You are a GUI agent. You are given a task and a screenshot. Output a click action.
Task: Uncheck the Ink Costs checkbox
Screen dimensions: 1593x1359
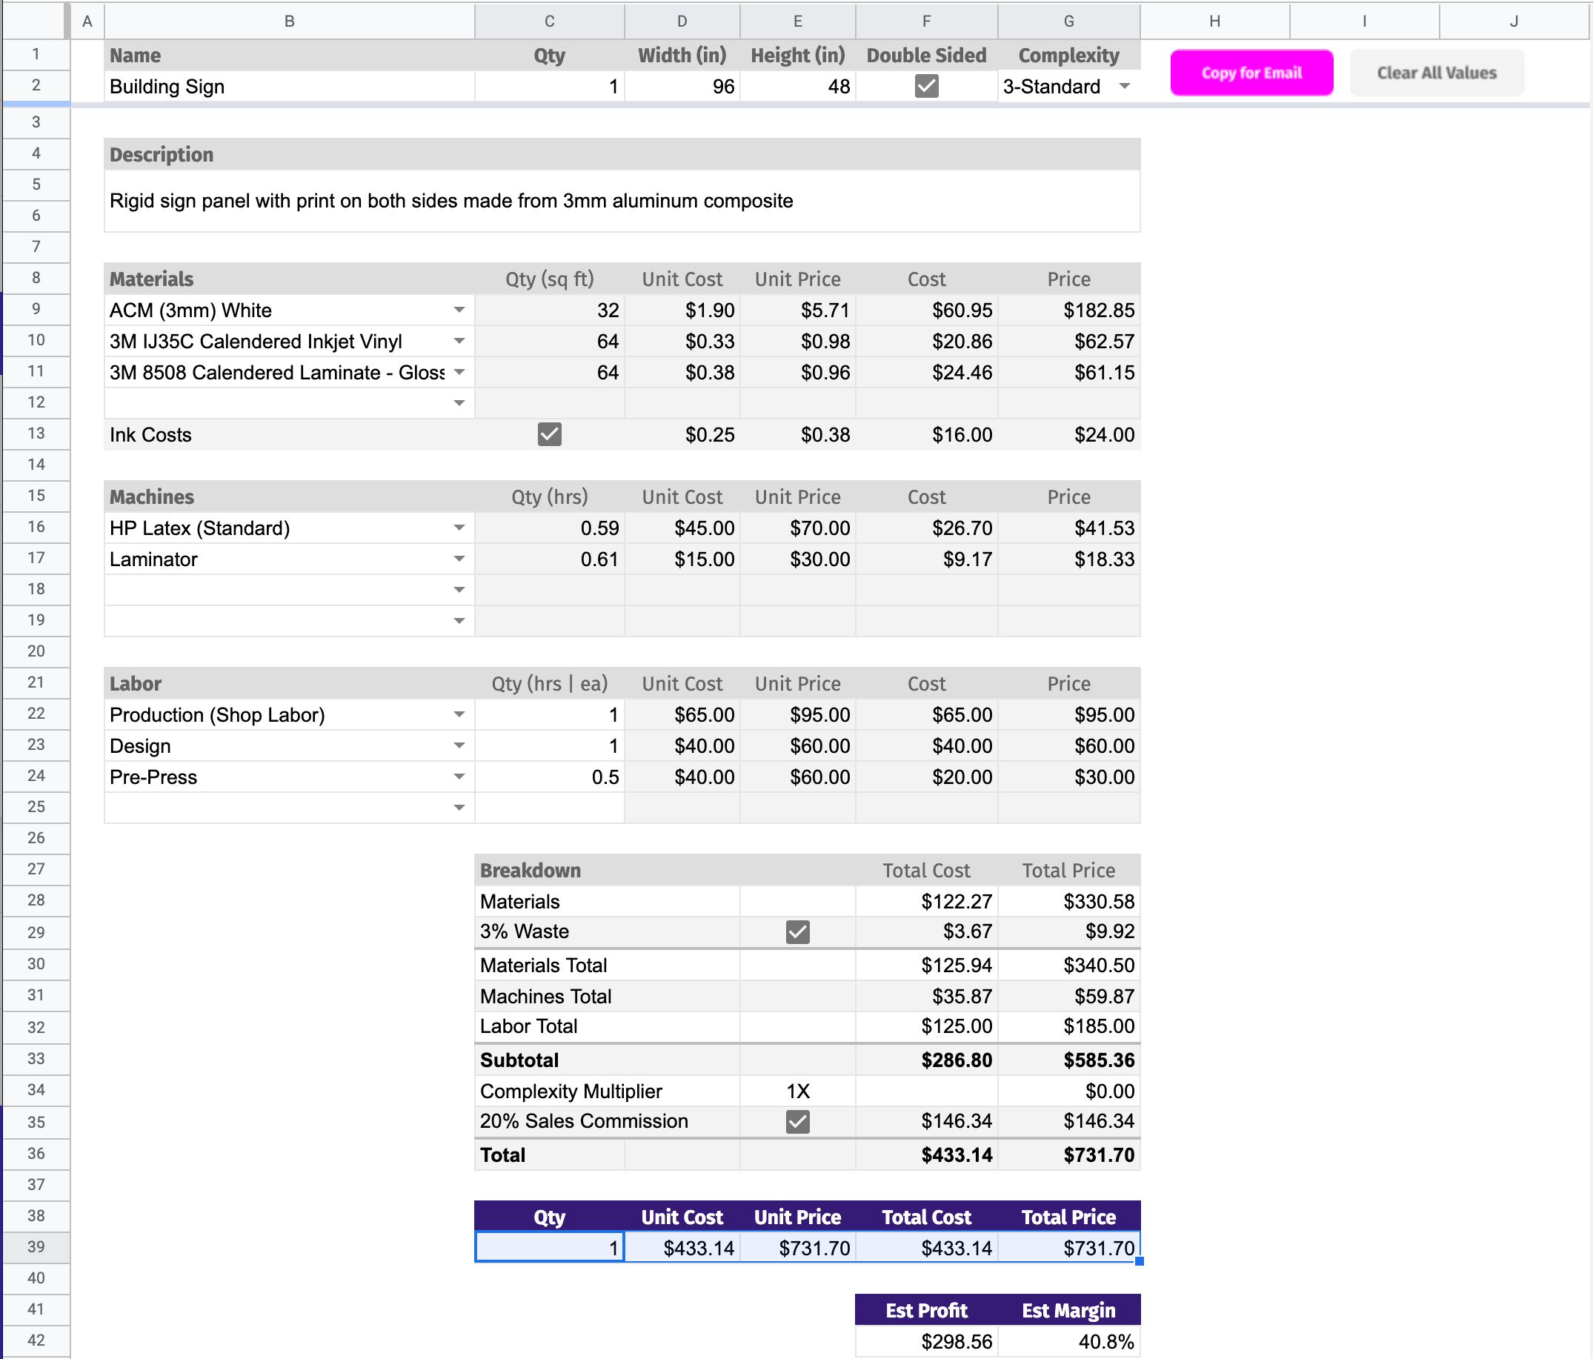tap(549, 434)
